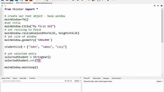Image resolution: width=164 pixels, height=92 pixels.
Task: Click the editor vertical scrollbar thumb
Action: click(x=162, y=26)
